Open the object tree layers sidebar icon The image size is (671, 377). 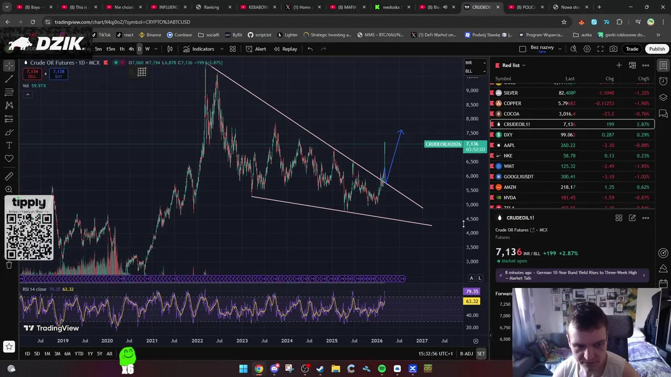click(663, 97)
